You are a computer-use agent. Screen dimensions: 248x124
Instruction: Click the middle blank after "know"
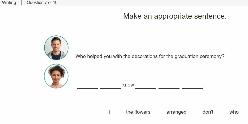(x=169, y=86)
